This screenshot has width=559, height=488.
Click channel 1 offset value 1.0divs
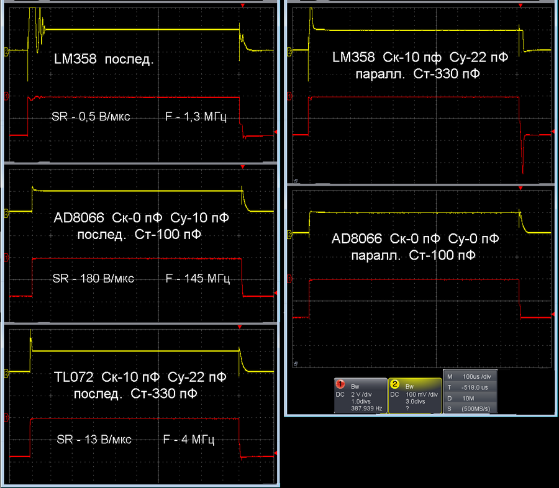361,401
